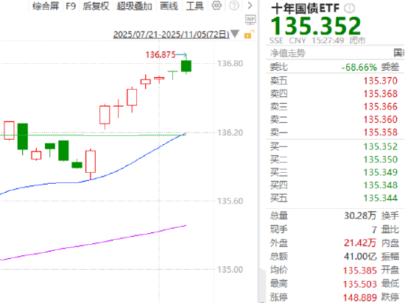
Task: Select the F9 toolbar item
Action: 71,6
